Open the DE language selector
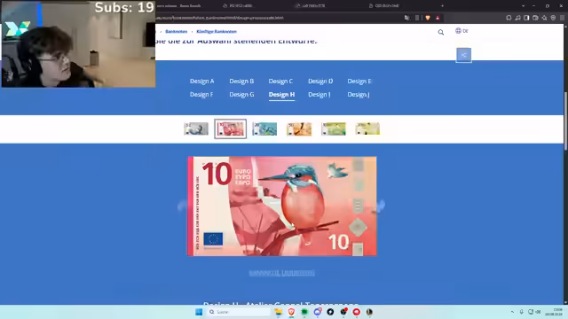This screenshot has width=568, height=319. pos(461,31)
